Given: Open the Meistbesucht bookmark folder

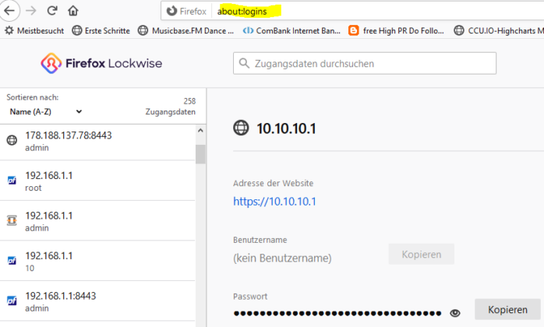Looking at the screenshot, I should click(34, 31).
